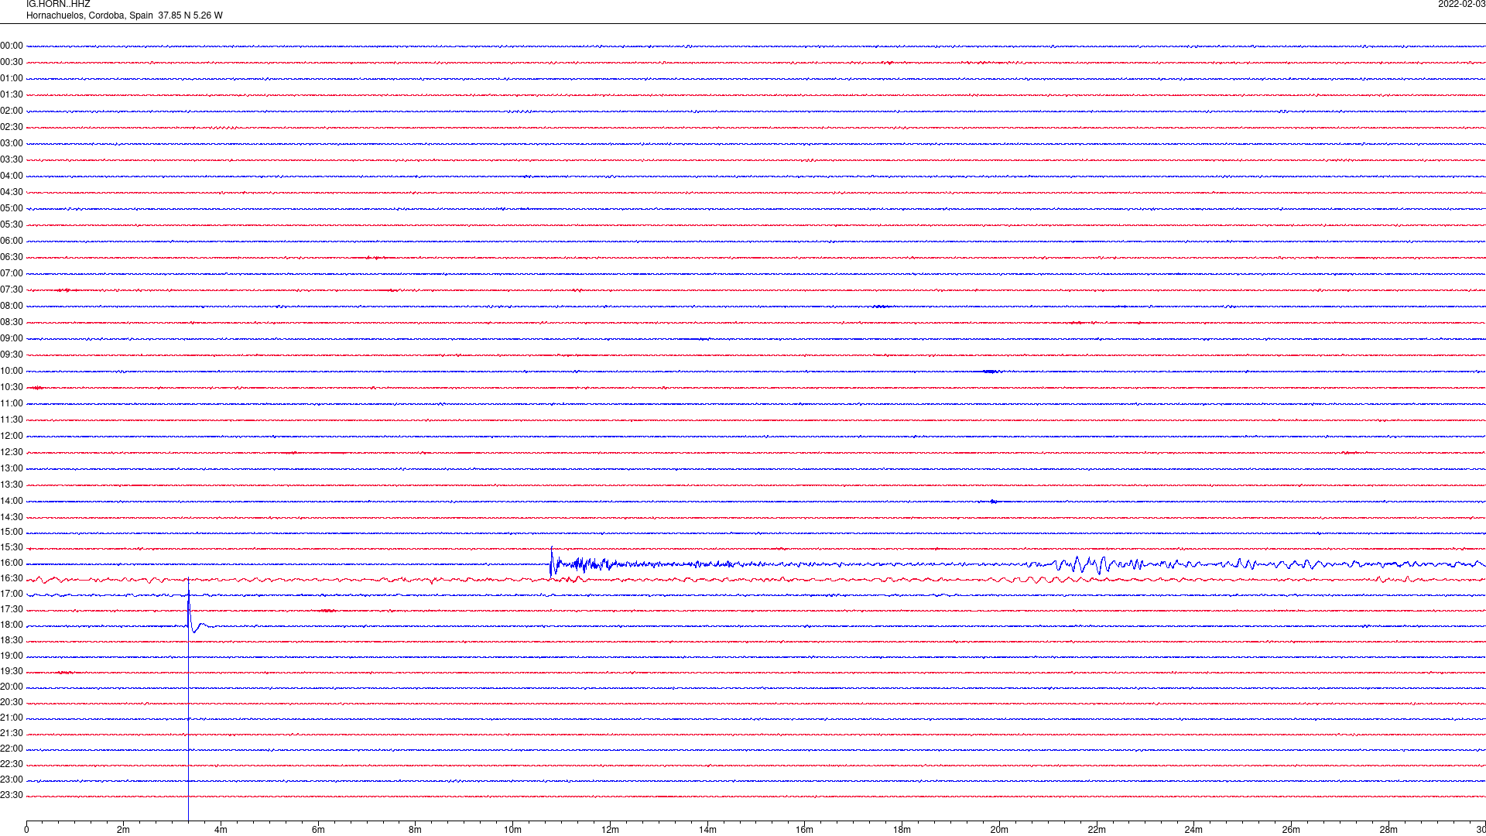This screenshot has width=1486, height=836.
Task: Click the 15:00 time row label
Action: pyautogui.click(x=12, y=532)
